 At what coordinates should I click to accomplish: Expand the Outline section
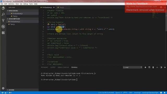(x=11, y=90)
